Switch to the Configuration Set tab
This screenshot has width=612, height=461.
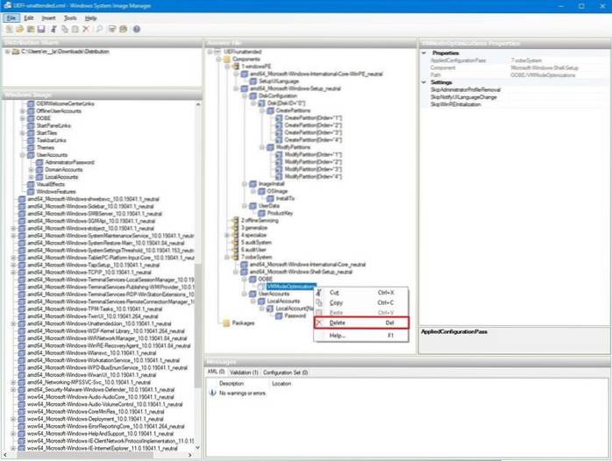(x=284, y=372)
